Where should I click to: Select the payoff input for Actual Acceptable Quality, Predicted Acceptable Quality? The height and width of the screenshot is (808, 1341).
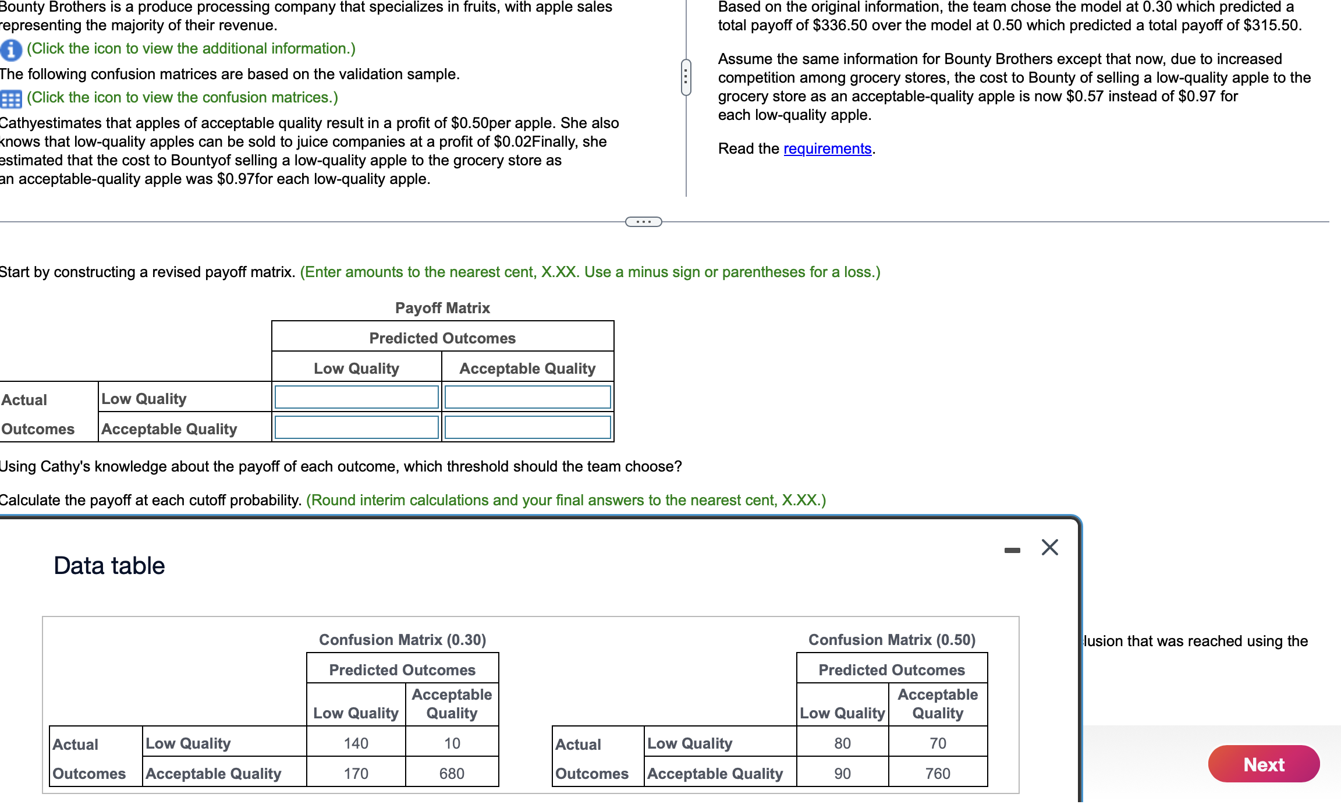coord(527,427)
